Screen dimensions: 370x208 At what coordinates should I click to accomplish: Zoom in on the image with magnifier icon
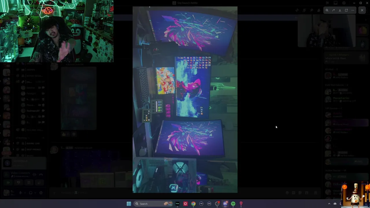(327, 10)
